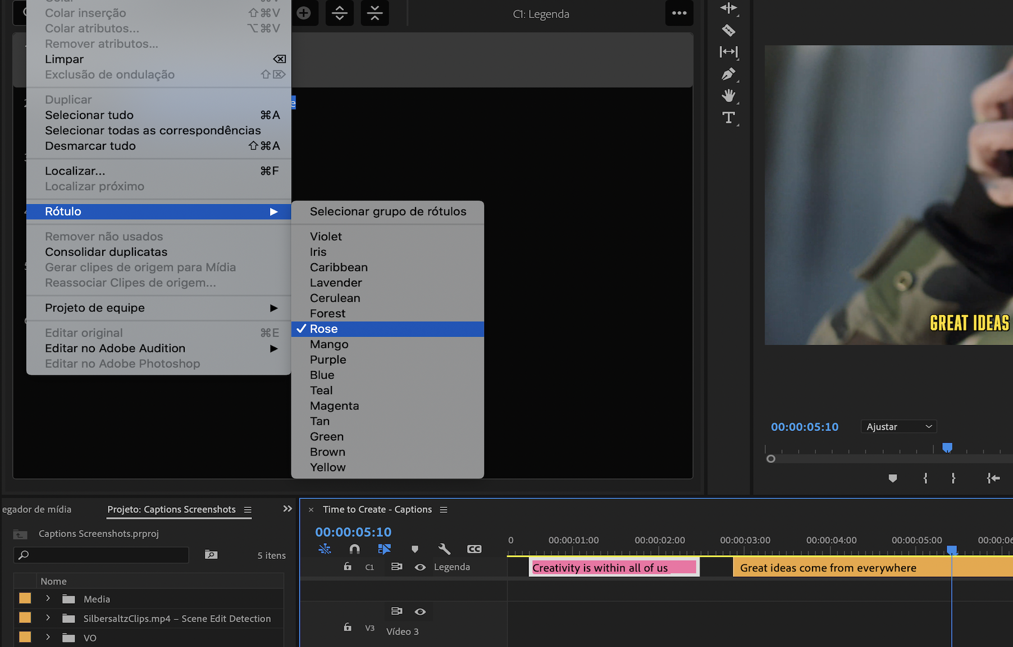1013x647 pixels.
Task: Toggle insert sequences as nests or individual clips
Action: pos(325,549)
